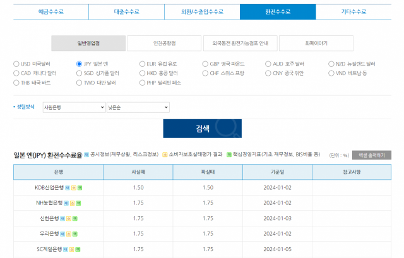Choose EUR 유럽 유로 currency option

[x=143, y=64]
